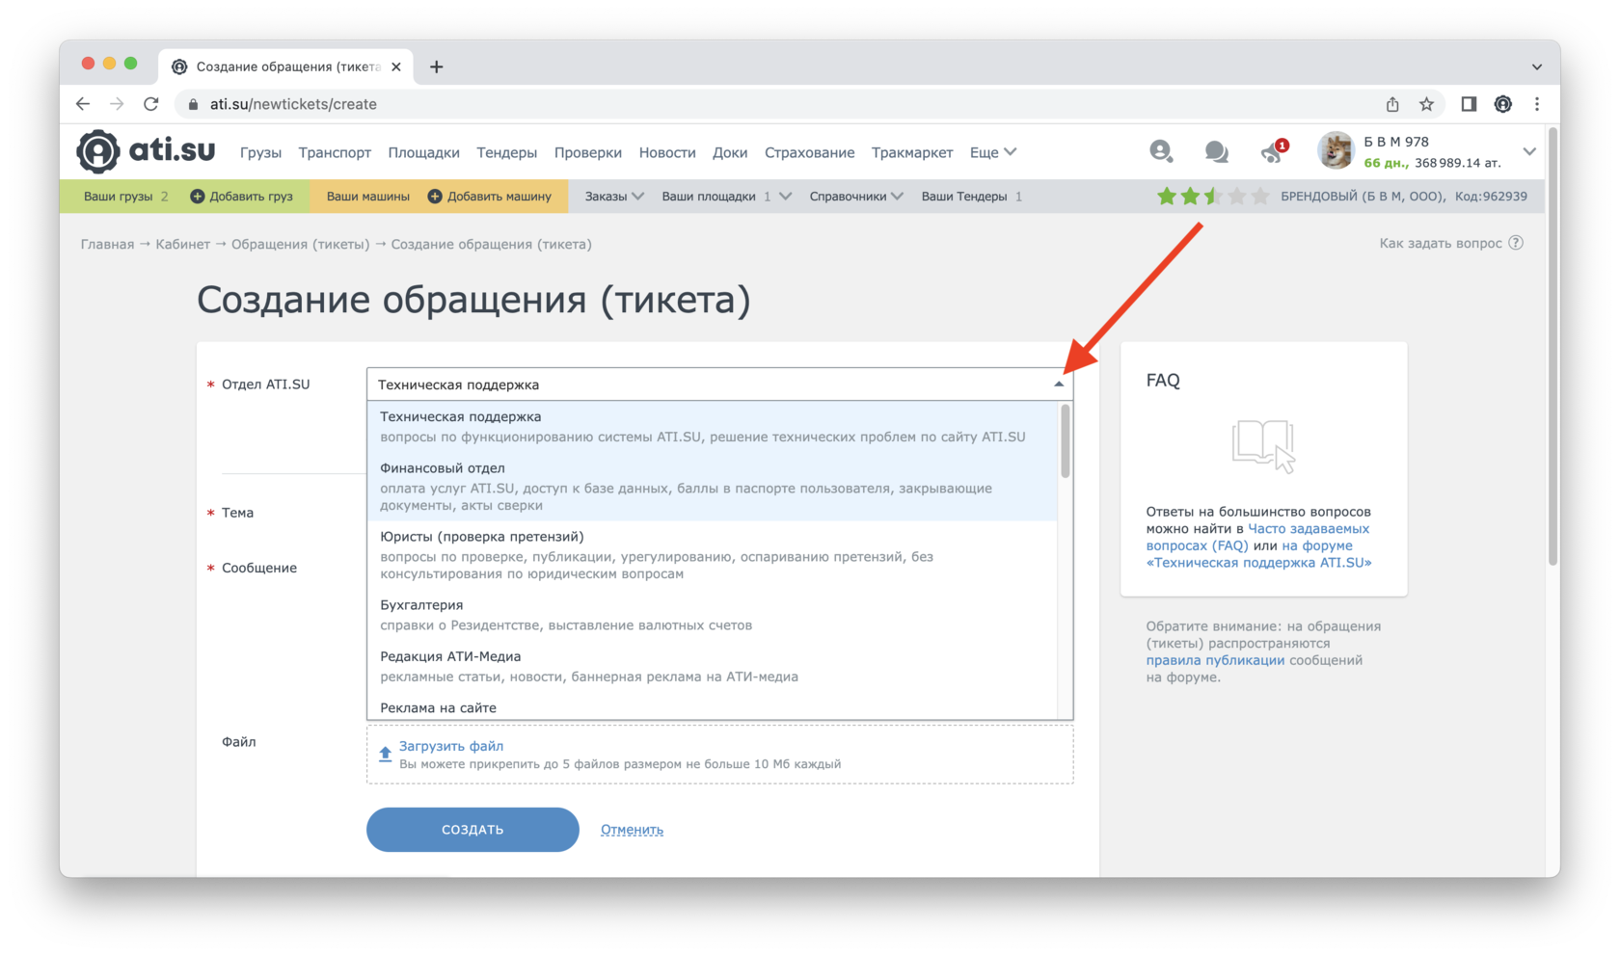Click 'Главная' breadcrumb

pyautogui.click(x=107, y=244)
